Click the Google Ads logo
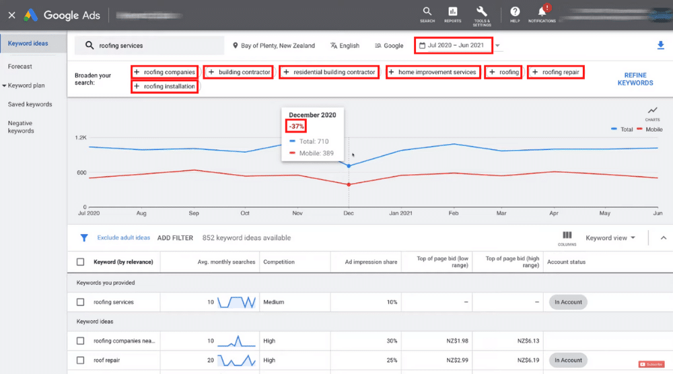The image size is (673, 374). point(31,15)
